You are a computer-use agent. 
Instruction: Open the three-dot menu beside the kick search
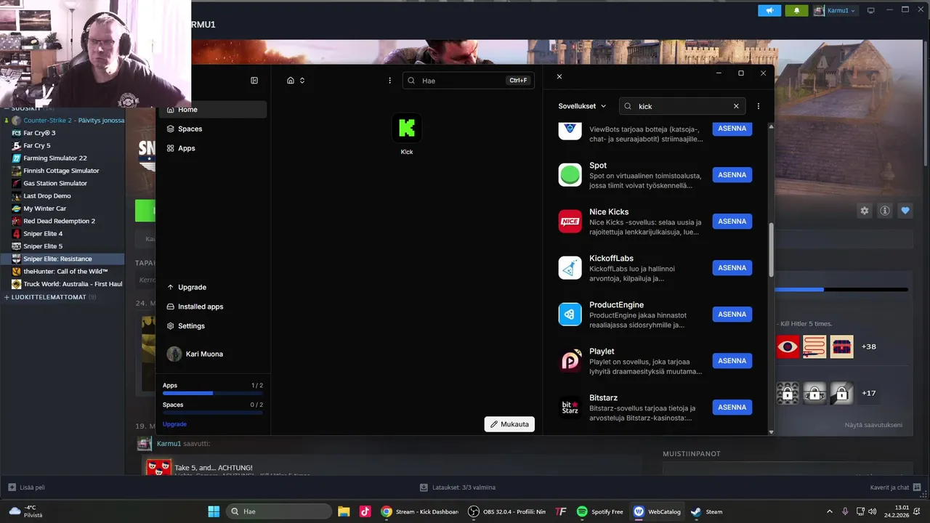tap(759, 106)
